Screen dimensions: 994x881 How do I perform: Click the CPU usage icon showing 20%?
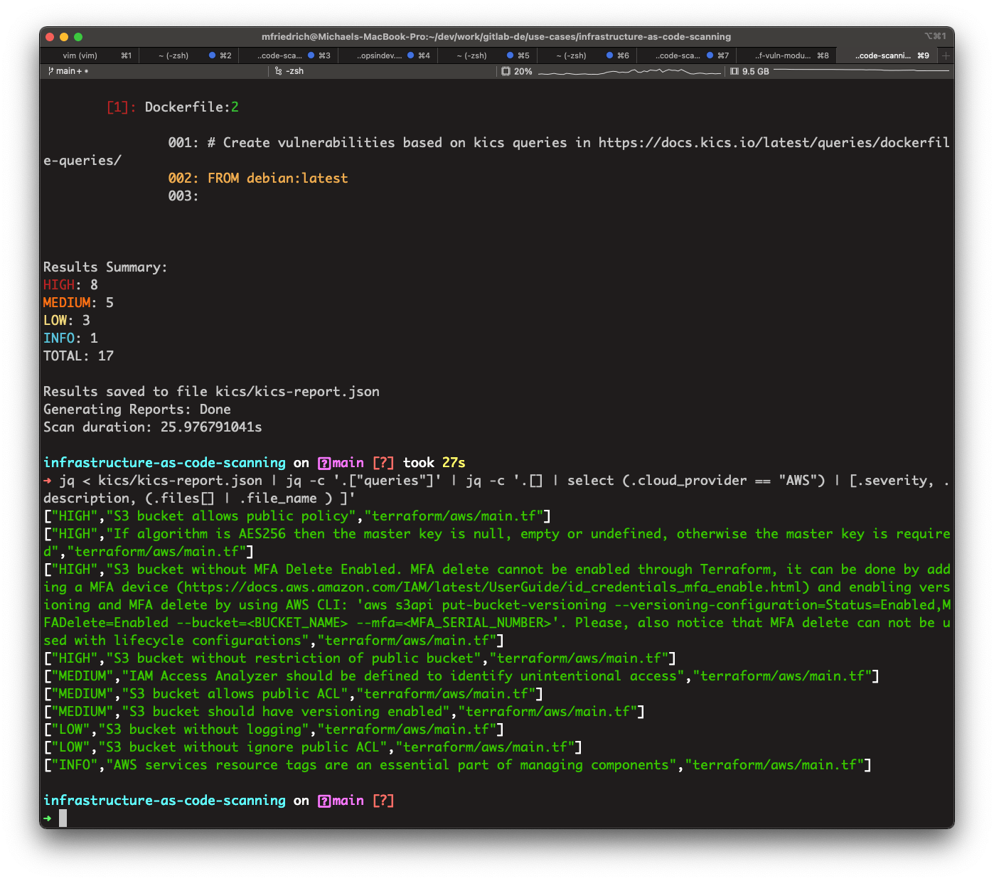(x=506, y=71)
